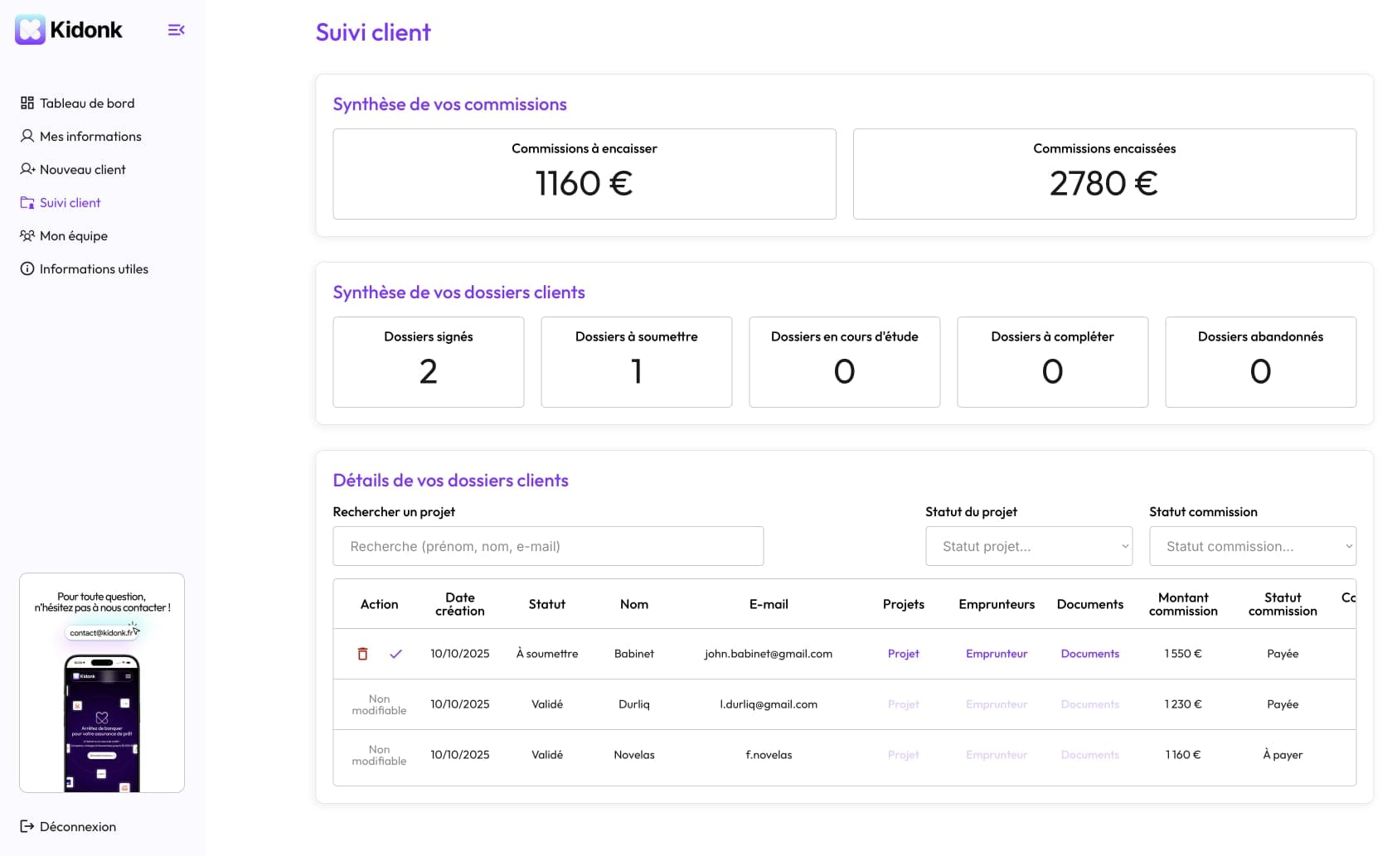View Documents for the Babinet dossier
Viewport: 1397px width, 856px height.
pyautogui.click(x=1089, y=654)
